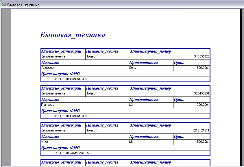Click the report window icon in title bar
This screenshot has width=244, height=167.
(3, 5)
